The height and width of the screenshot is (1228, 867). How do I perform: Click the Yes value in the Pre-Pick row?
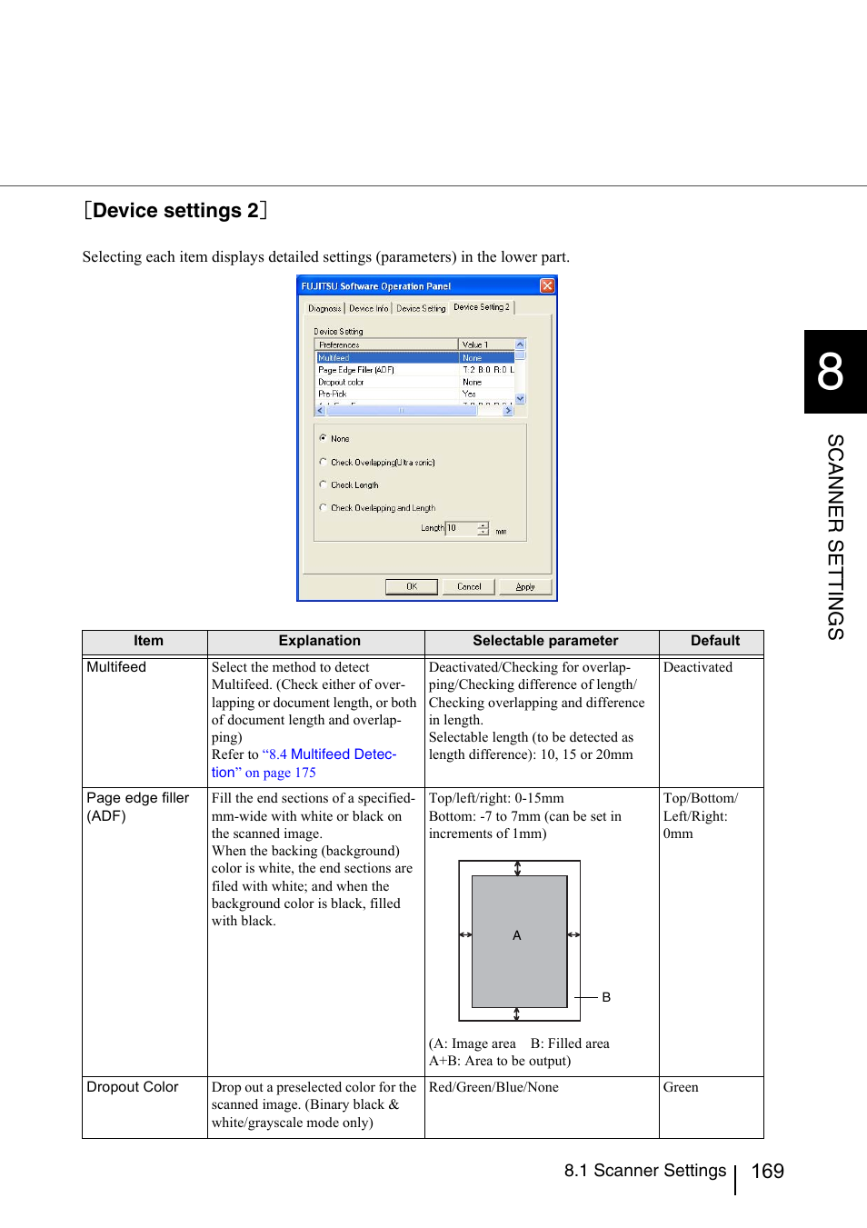coord(469,394)
